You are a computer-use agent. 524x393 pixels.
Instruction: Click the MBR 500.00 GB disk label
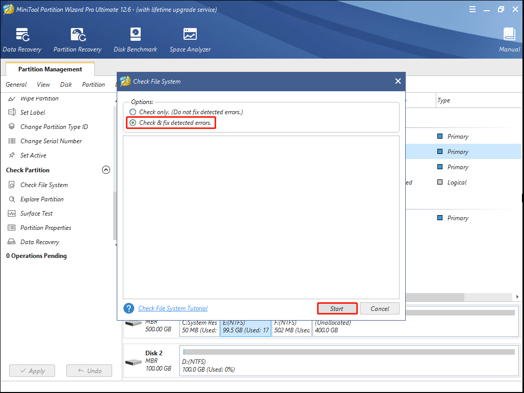[x=158, y=325]
